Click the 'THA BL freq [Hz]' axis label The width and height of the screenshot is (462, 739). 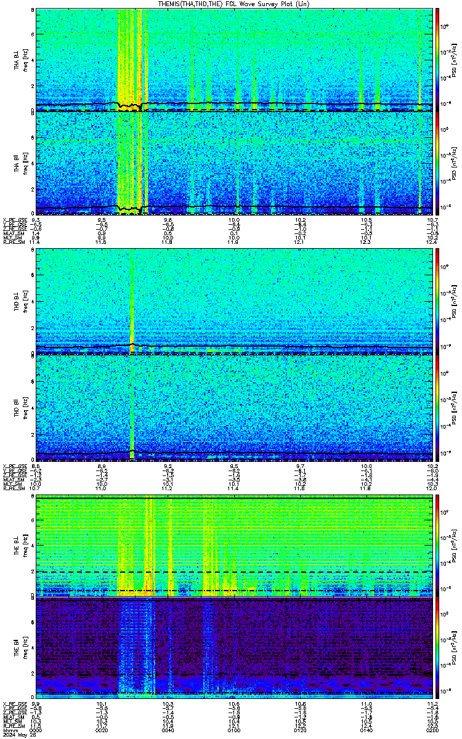tap(20, 60)
